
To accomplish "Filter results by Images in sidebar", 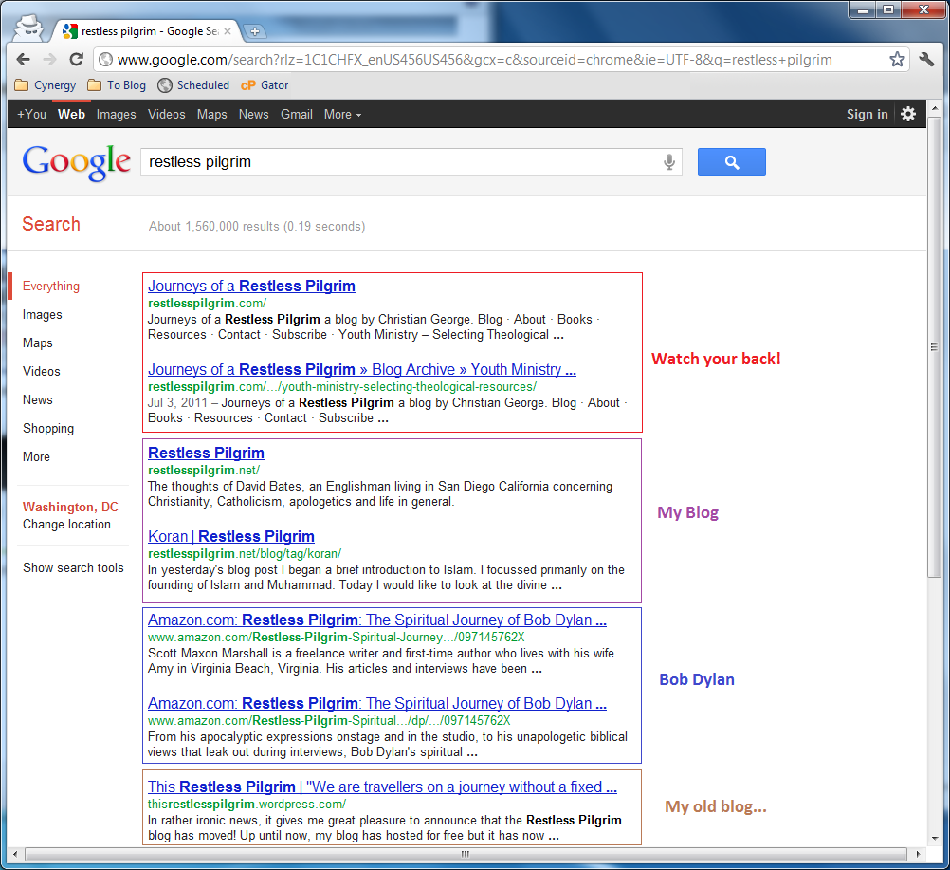I will (43, 315).
